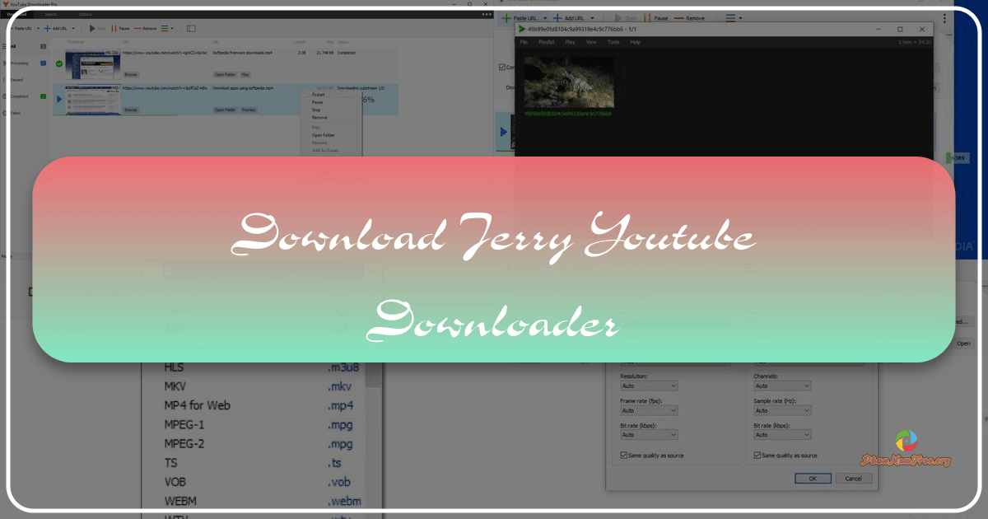Toggle the side panel layout icon
The image size is (988, 519).
click(x=191, y=28)
